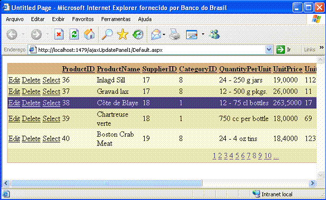
Task: Sort by CategoryID column header
Action: click(x=198, y=69)
